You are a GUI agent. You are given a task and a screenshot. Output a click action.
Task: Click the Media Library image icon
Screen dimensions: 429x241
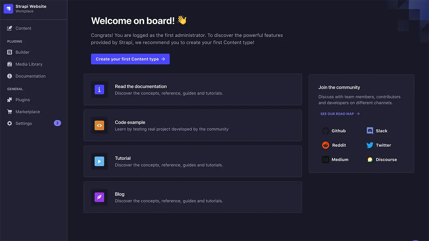10,64
